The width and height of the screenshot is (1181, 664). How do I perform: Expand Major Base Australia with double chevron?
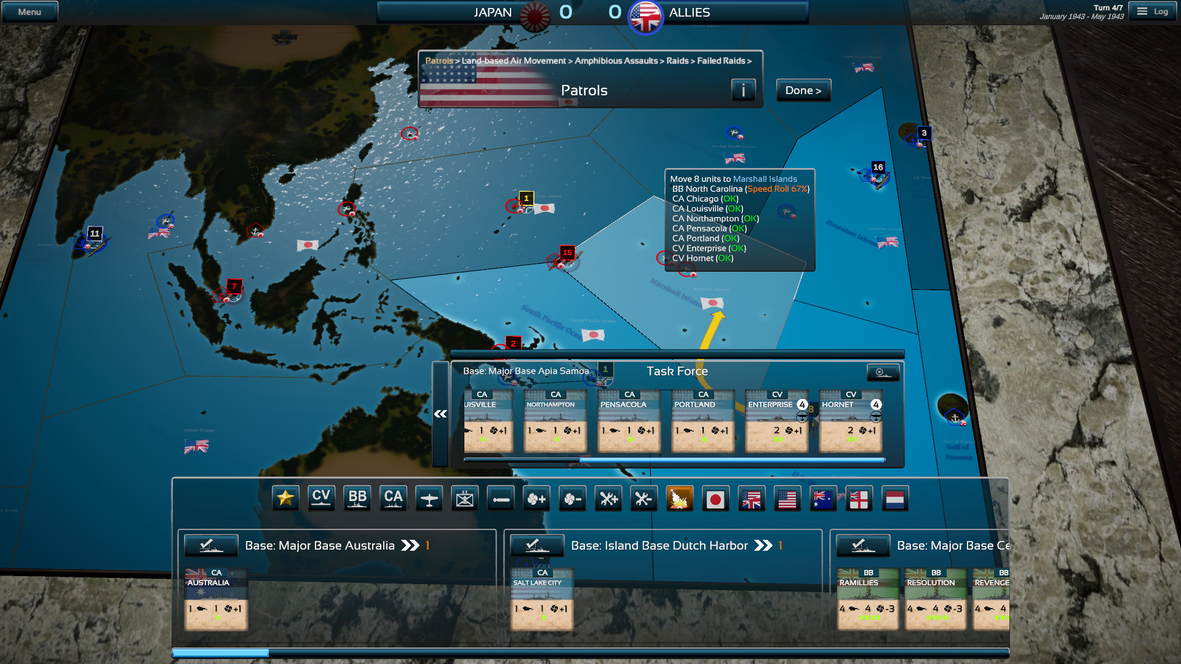pos(409,545)
